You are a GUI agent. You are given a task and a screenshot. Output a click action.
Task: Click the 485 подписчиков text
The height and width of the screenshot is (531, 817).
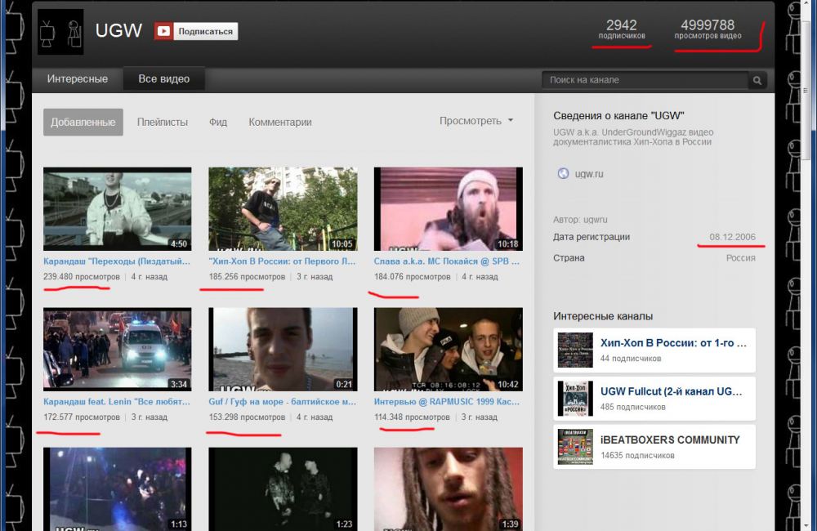click(632, 407)
